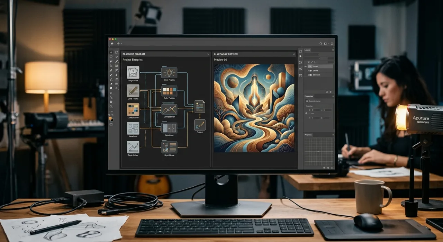Switch to the AI Artwork Preview tab
443x242 pixels.
pyautogui.click(x=226, y=54)
